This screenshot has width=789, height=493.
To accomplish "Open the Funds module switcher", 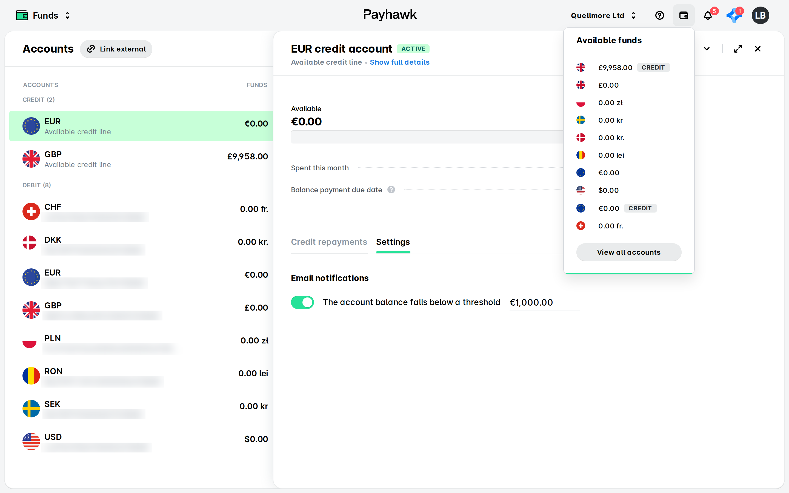I will pyautogui.click(x=43, y=15).
